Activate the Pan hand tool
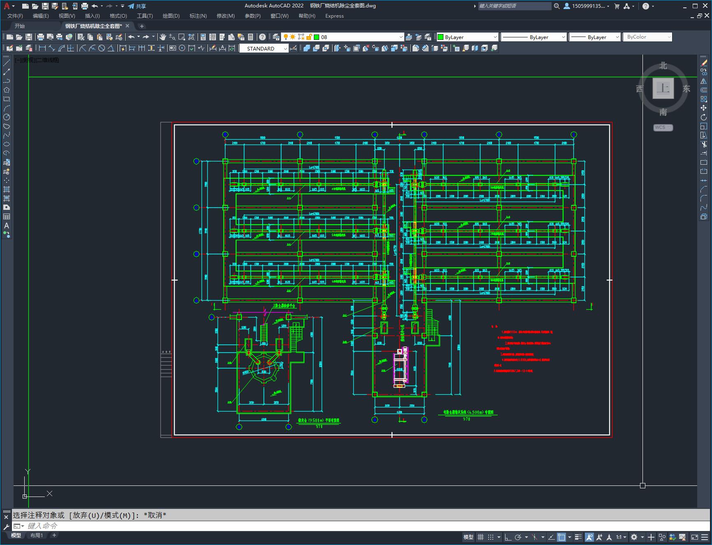The image size is (712, 545). (x=163, y=37)
